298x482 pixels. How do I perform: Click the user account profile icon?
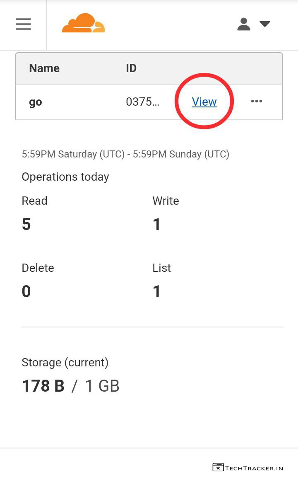[x=244, y=24]
